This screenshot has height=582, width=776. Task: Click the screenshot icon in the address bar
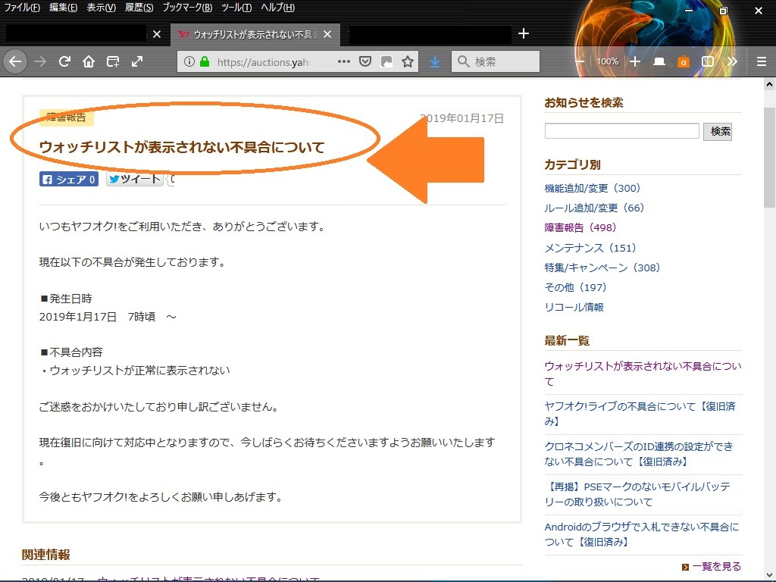(x=386, y=61)
